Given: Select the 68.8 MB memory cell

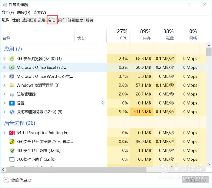Looking at the screenshot, I should pos(142,59).
